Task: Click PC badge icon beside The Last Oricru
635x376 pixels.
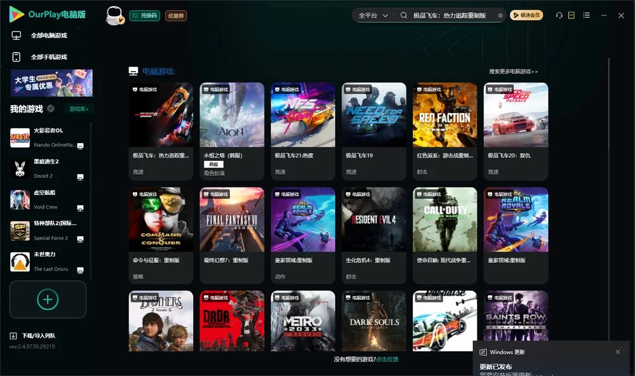Action: [x=80, y=271]
